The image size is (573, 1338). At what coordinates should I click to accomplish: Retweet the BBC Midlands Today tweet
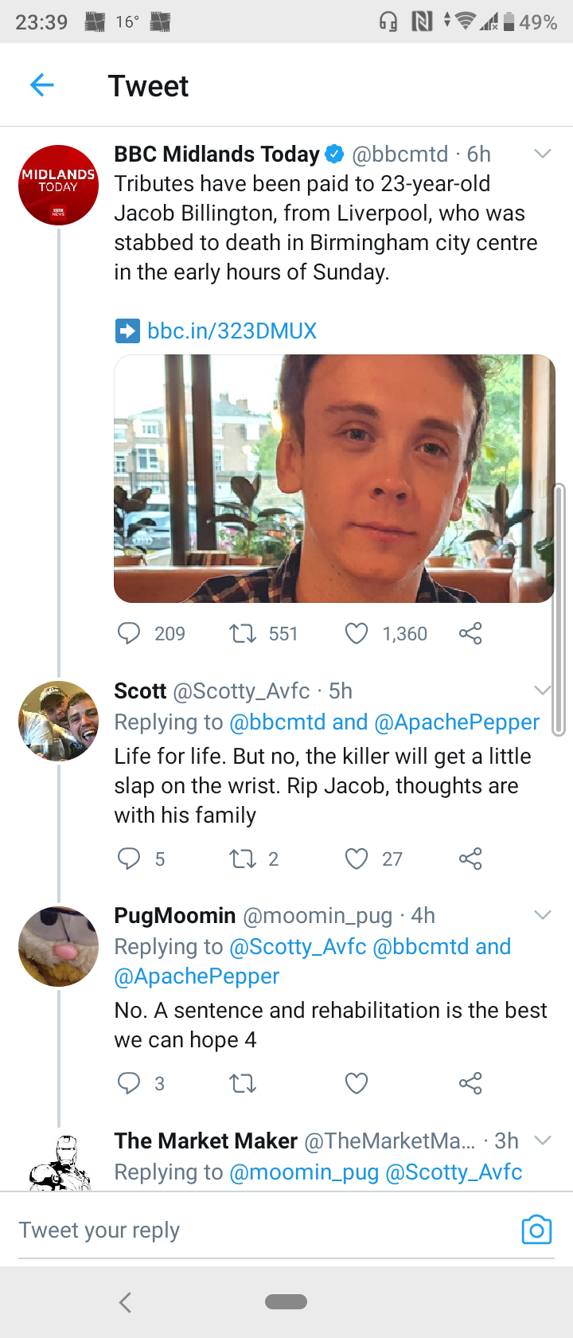point(242,633)
